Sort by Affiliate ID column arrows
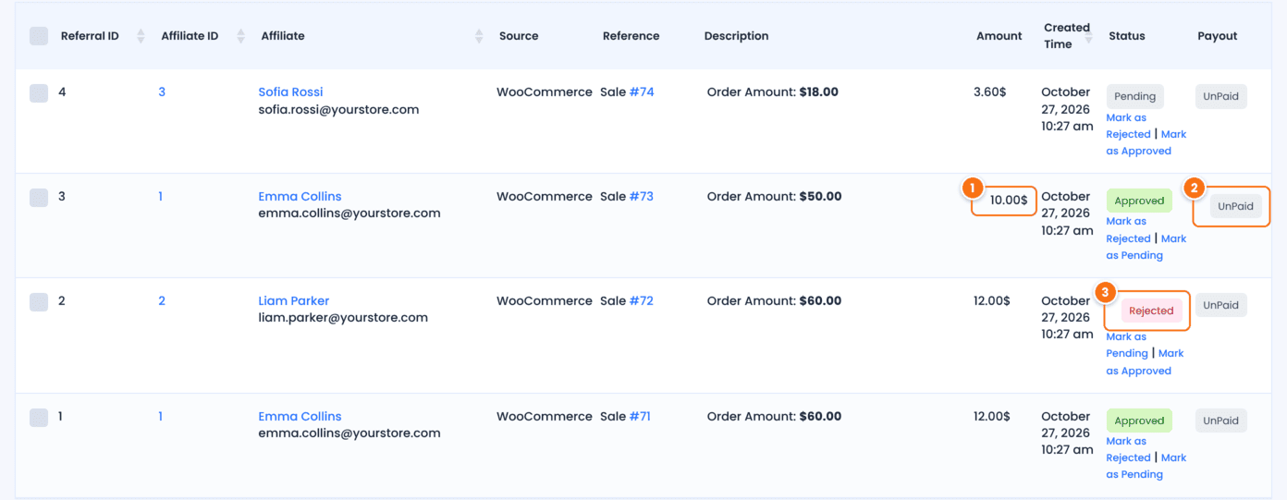Screen dimensions: 1287x500 coord(240,36)
